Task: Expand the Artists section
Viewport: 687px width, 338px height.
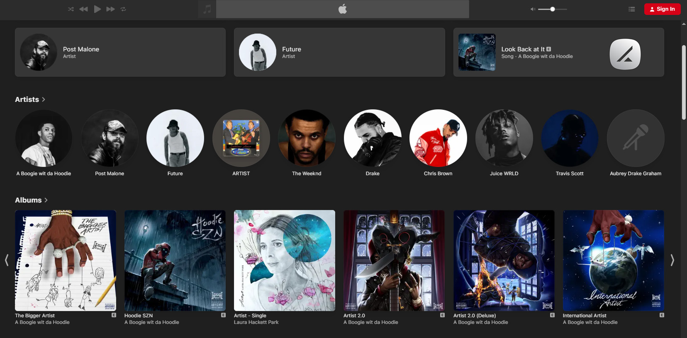Action: [x=30, y=99]
